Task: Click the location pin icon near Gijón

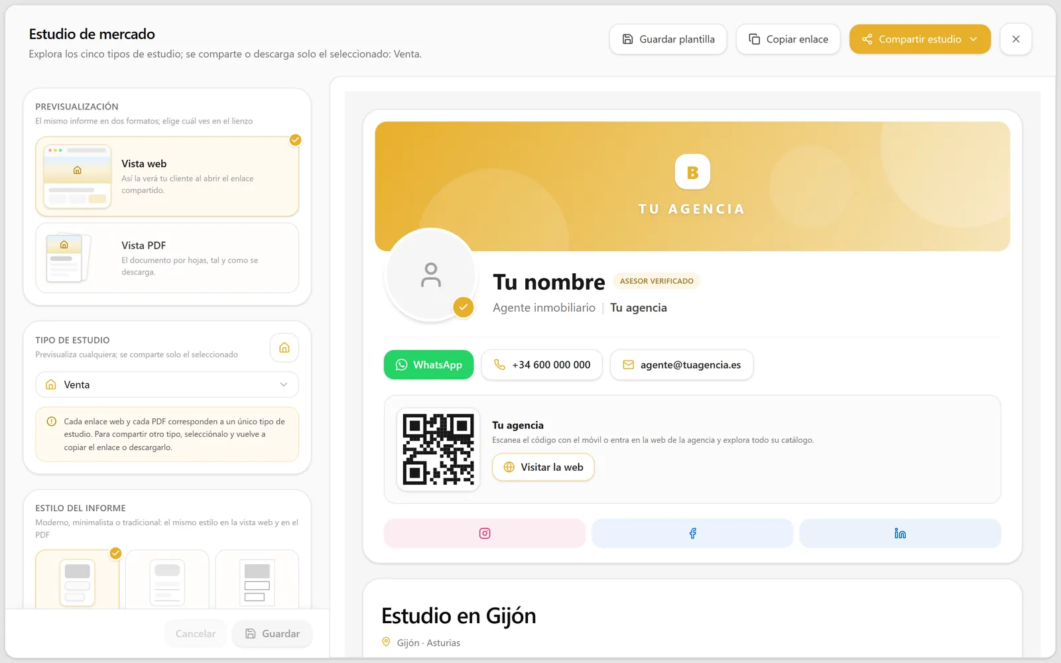Action: [386, 642]
